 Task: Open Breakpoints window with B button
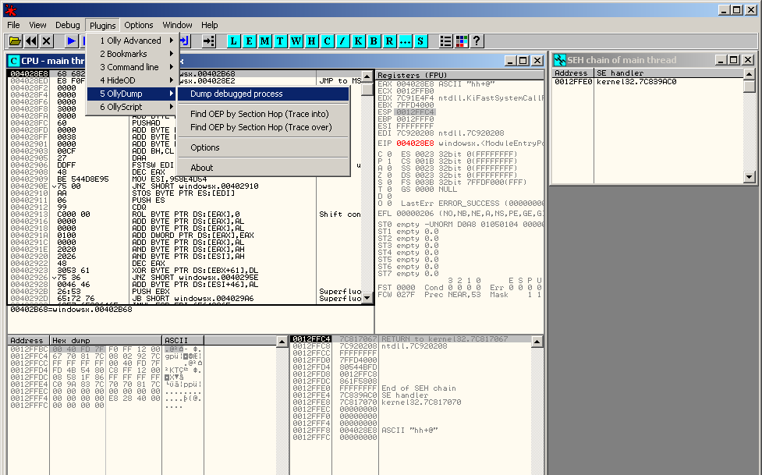point(374,41)
